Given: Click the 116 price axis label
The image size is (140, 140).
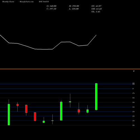Looking at the screenshot, I should point(134,121).
